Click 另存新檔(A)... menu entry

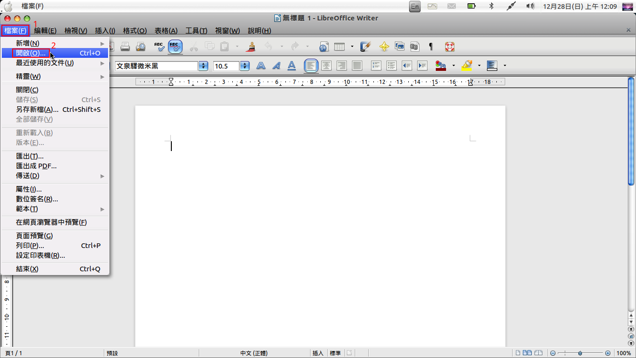37,110
